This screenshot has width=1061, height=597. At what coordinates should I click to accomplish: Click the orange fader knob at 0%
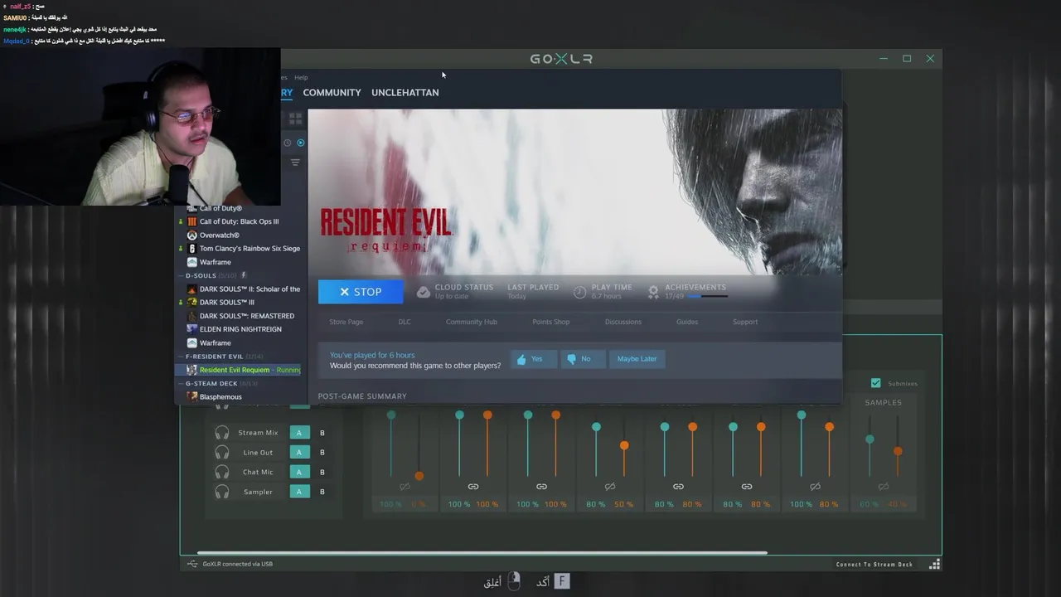[419, 476]
